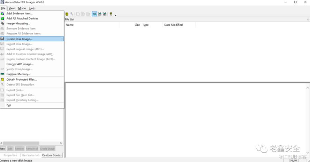This screenshot has height=162, width=310.
Task: Click the Create Image button
Action: 47,148
